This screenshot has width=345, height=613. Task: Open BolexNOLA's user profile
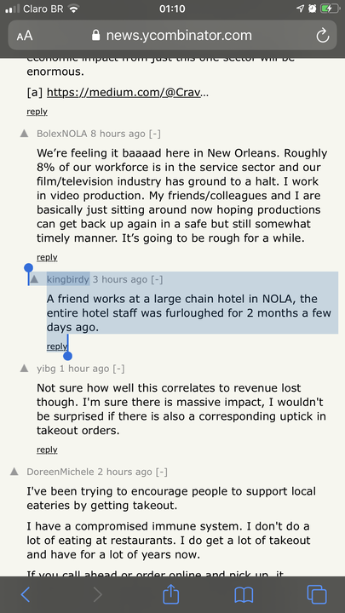click(62, 134)
